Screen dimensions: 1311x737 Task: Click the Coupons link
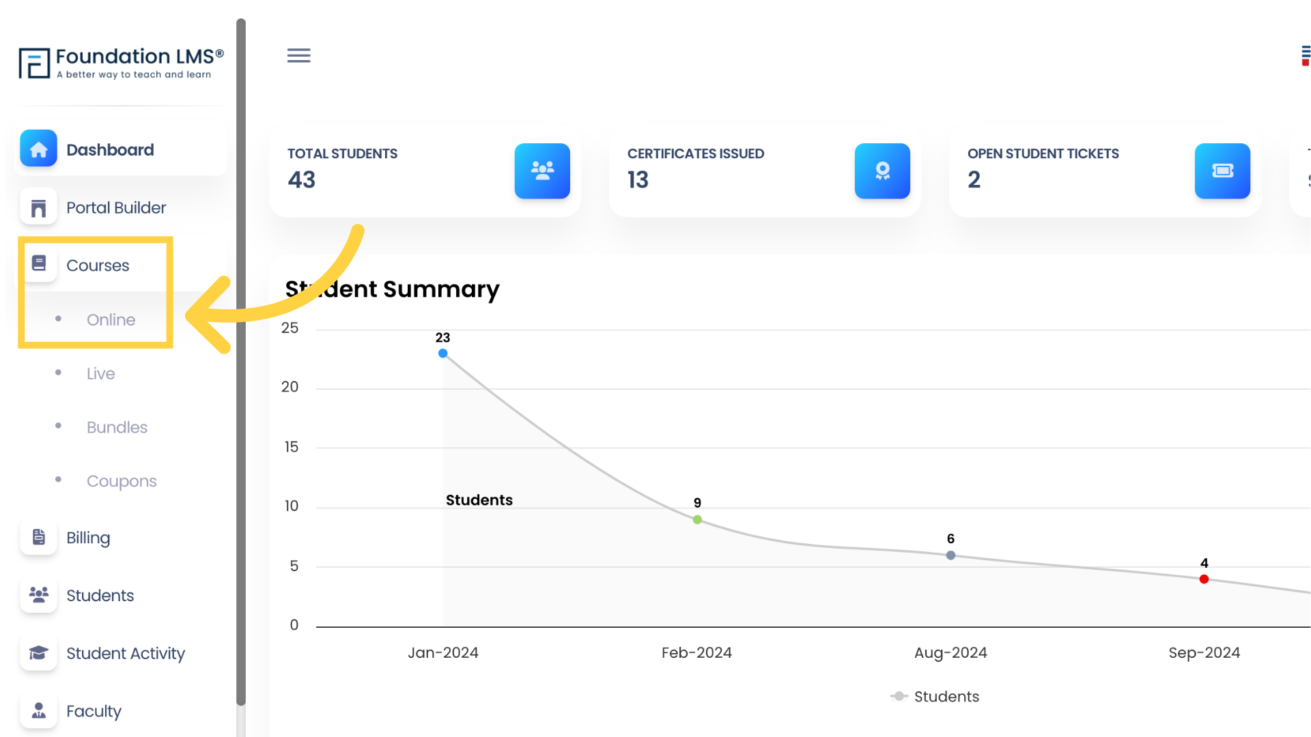(121, 480)
